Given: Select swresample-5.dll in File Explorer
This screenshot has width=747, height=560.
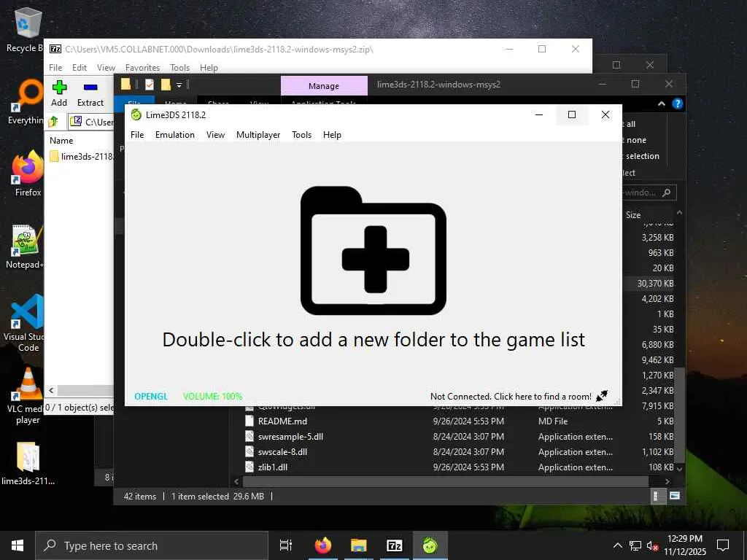Looking at the screenshot, I should [290, 436].
